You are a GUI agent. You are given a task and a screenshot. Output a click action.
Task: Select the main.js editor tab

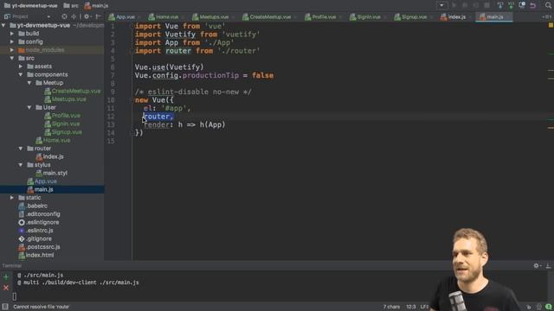point(494,16)
